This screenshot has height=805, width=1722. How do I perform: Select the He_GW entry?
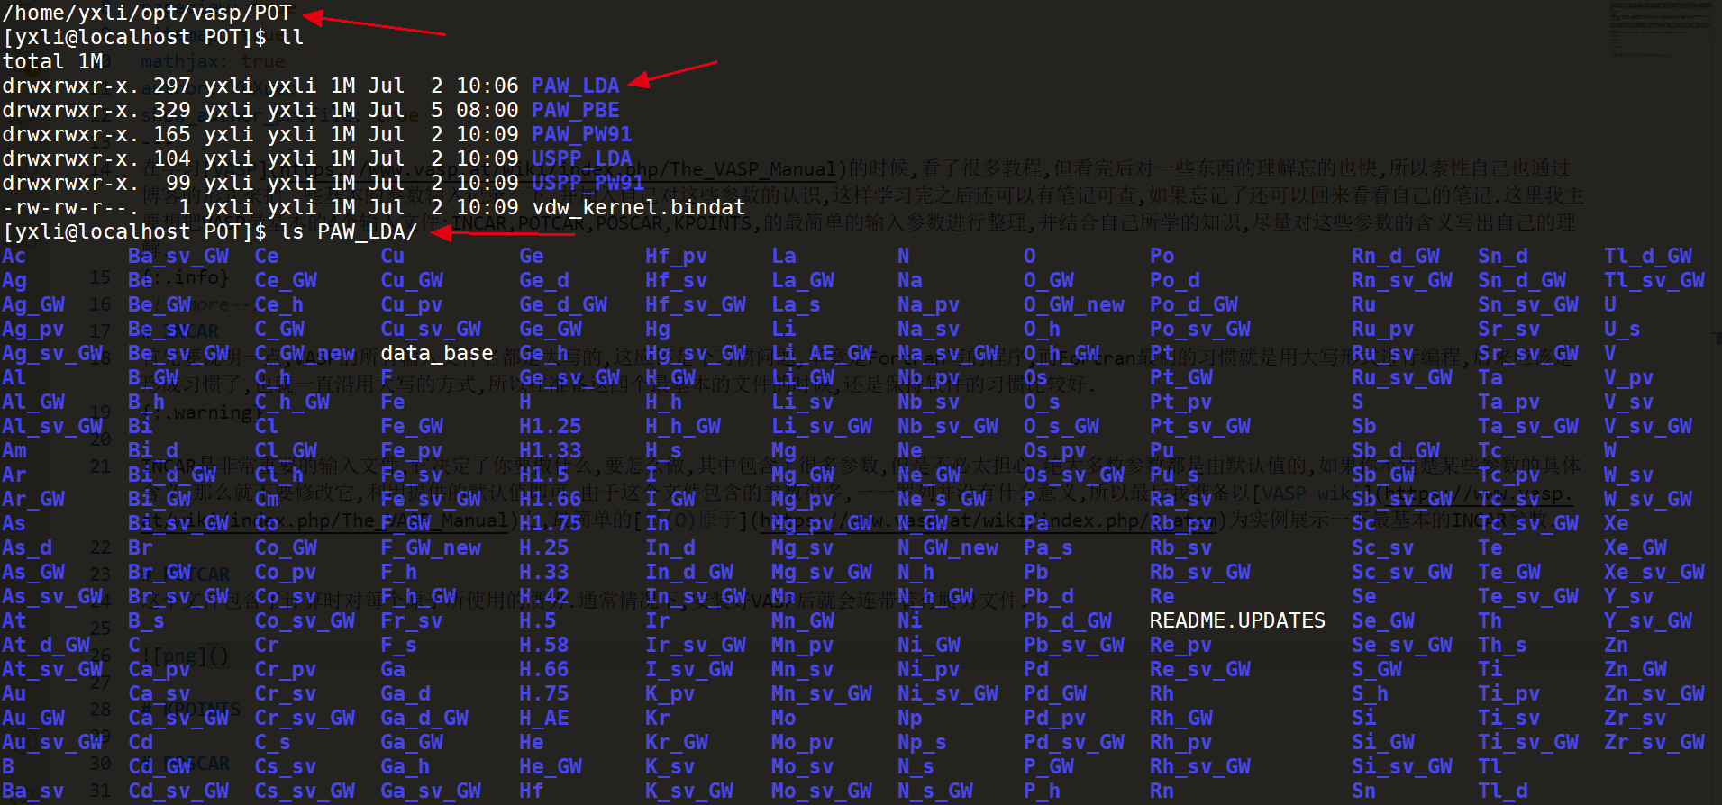pyautogui.click(x=551, y=766)
